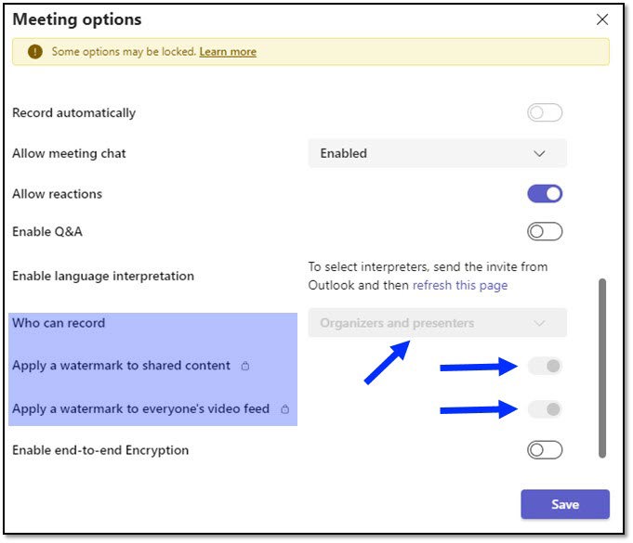Close the Meeting options dialog

point(602,19)
